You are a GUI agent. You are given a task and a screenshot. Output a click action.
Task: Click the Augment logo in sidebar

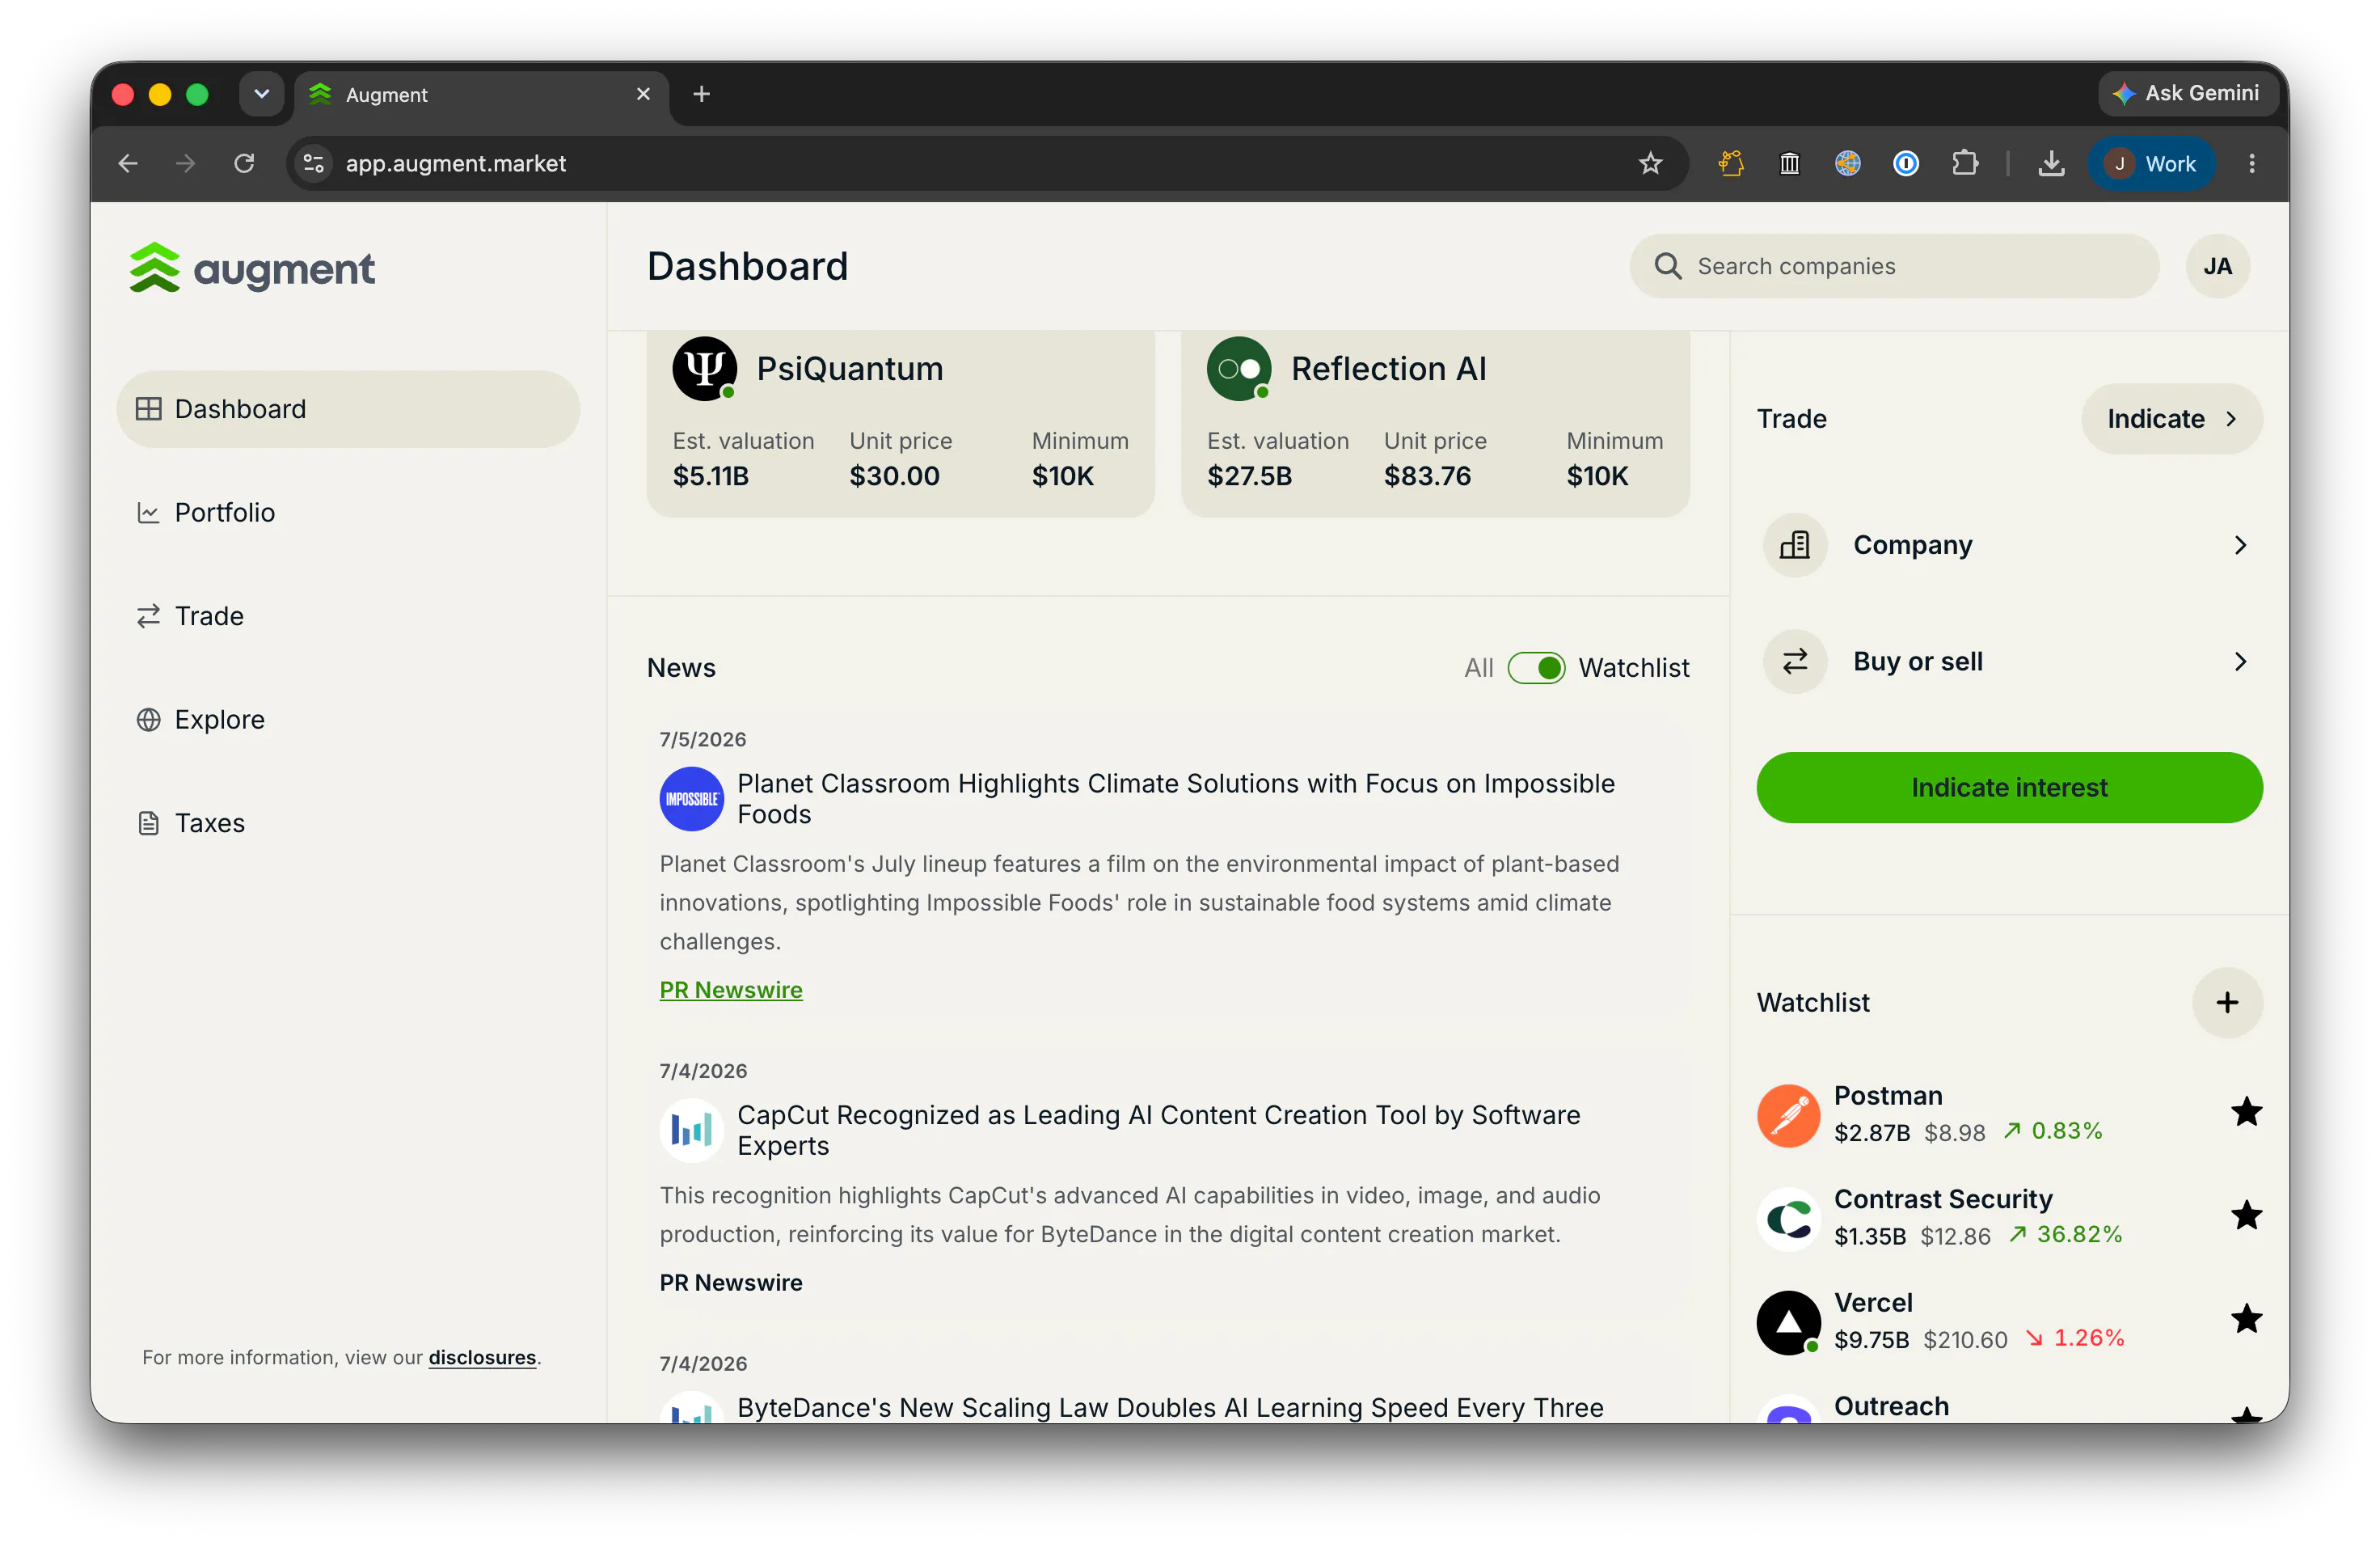[252, 268]
